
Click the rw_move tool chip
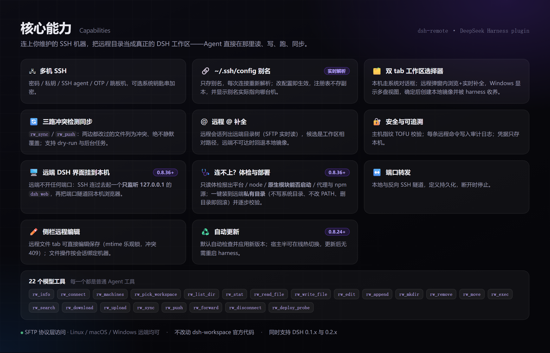(x=472, y=295)
